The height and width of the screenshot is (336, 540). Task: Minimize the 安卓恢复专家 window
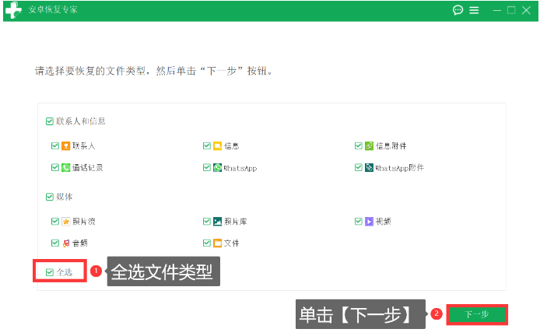[496, 10]
